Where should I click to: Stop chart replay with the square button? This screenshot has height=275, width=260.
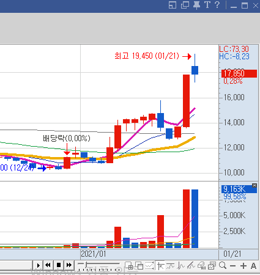[59, 265]
